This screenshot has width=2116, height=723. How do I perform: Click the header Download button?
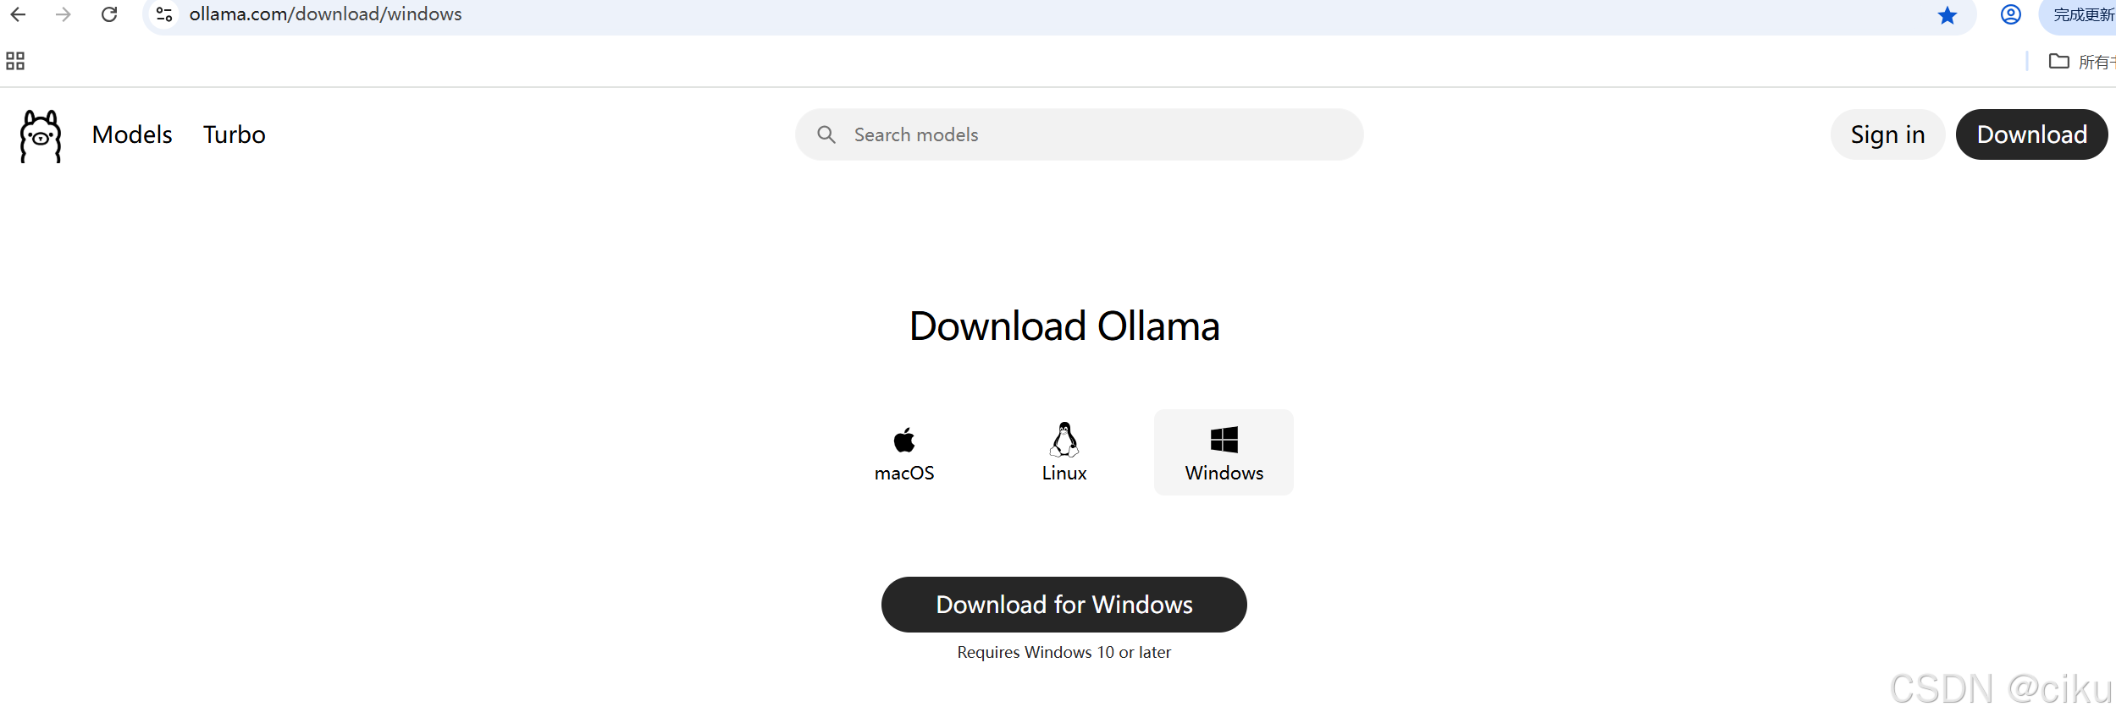pyautogui.click(x=2031, y=134)
